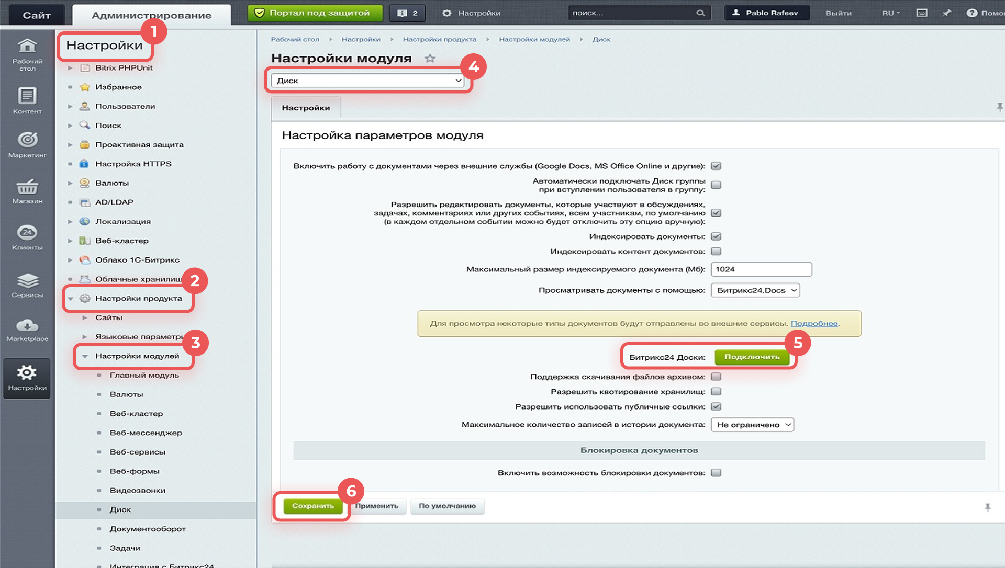Open the Битрикс24.Docs viewer dropdown
The height and width of the screenshot is (568, 1005).
[755, 290]
